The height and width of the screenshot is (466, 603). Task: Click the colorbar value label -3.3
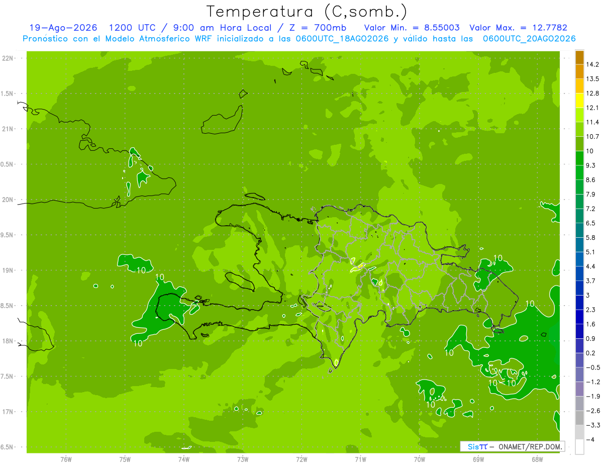click(592, 425)
